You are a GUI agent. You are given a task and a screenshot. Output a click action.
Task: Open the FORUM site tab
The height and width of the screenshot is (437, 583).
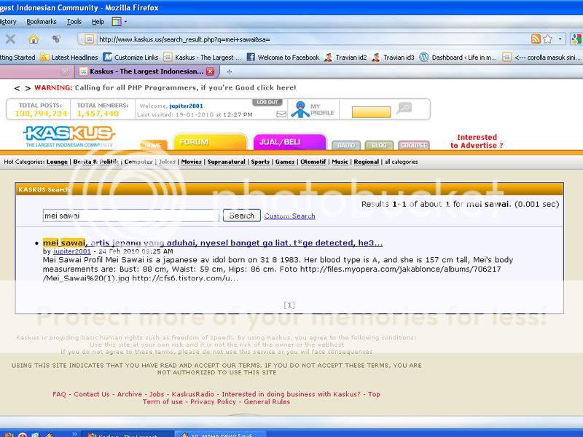(210, 142)
